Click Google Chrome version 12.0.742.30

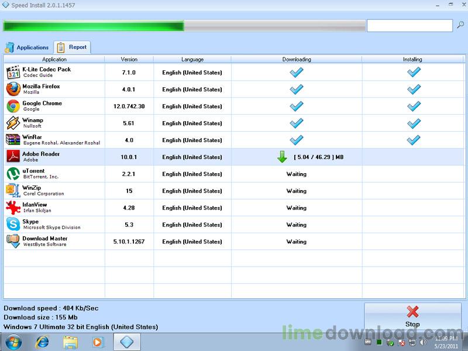[129, 106]
